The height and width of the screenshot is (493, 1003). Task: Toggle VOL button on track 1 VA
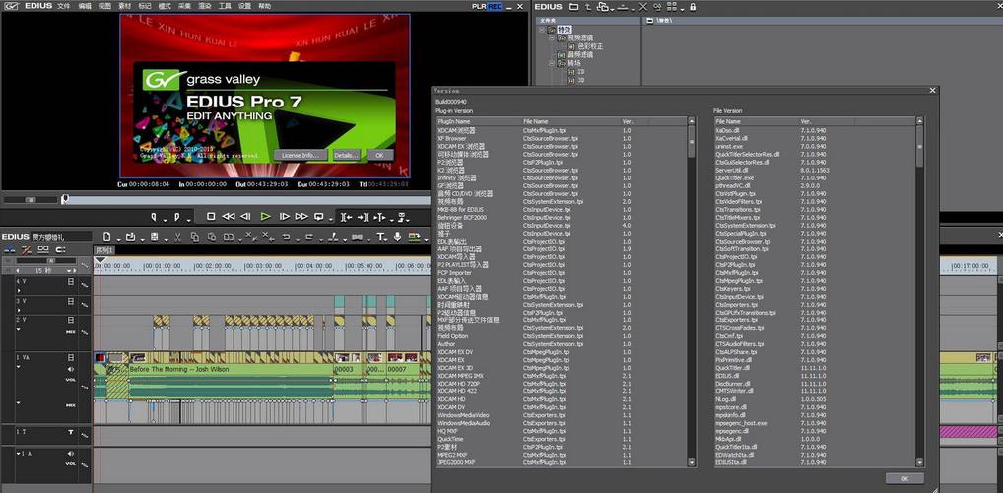pyautogui.click(x=70, y=380)
